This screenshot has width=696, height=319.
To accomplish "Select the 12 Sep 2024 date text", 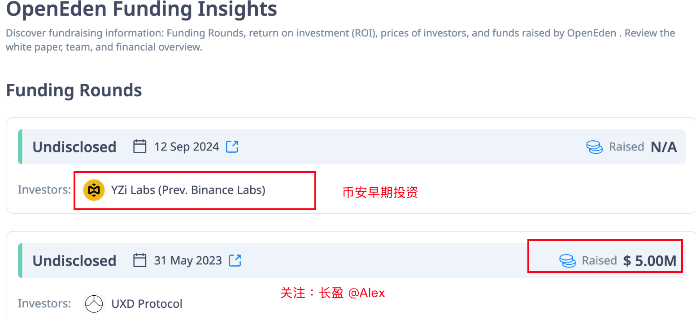I will point(187,147).
